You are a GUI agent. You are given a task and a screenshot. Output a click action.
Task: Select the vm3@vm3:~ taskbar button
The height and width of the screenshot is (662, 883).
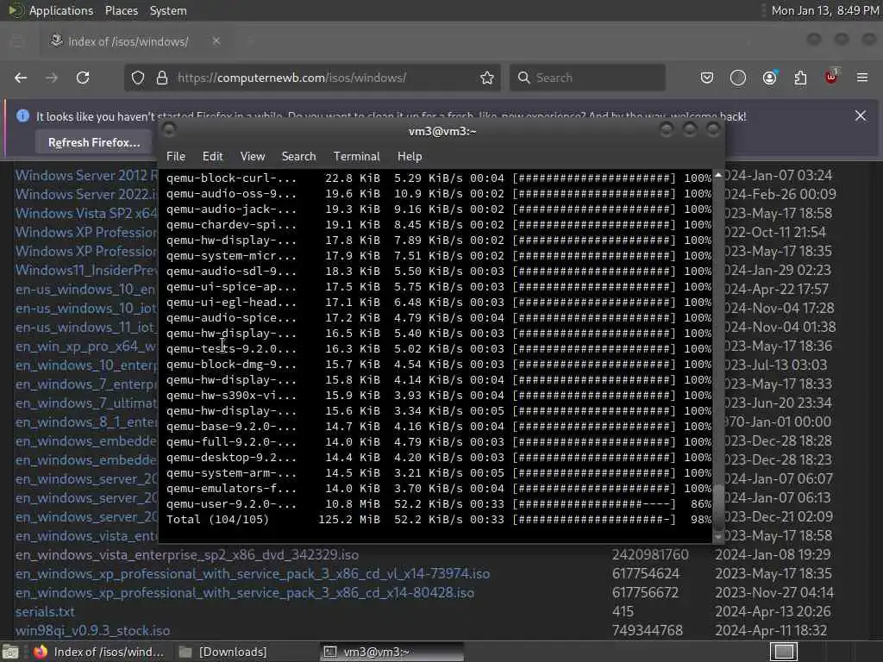click(x=392, y=652)
